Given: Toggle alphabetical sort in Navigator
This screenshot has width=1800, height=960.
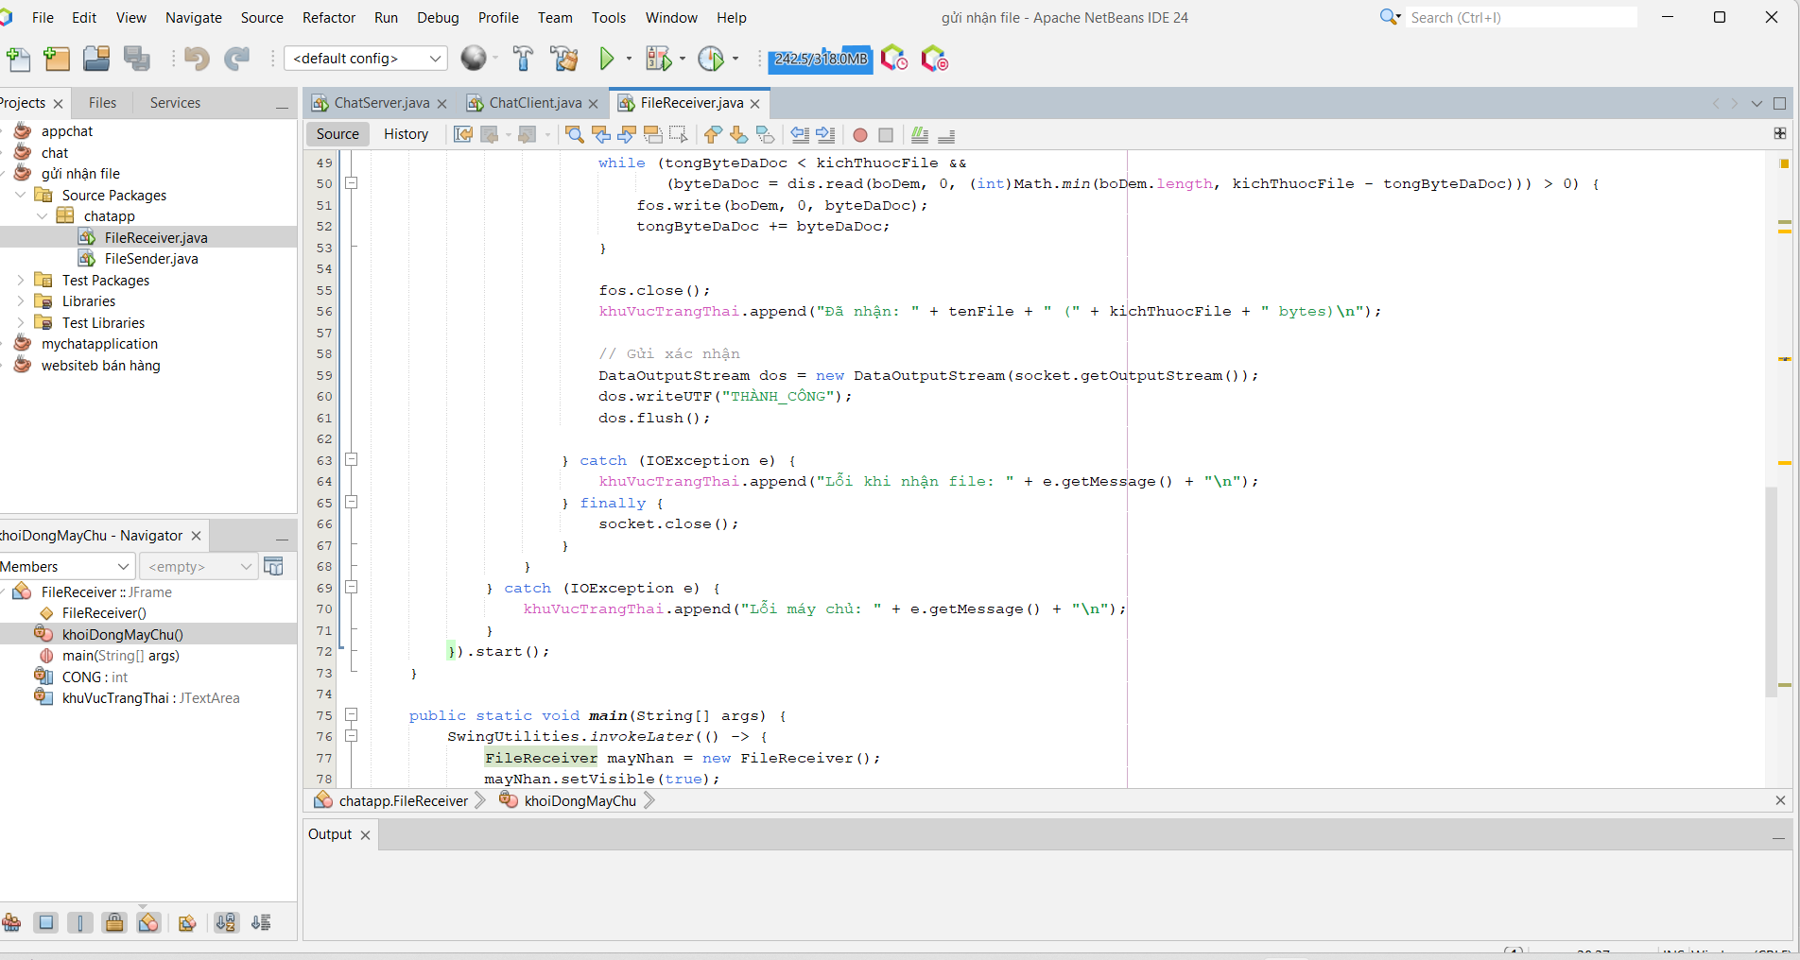Looking at the screenshot, I should coord(226,923).
